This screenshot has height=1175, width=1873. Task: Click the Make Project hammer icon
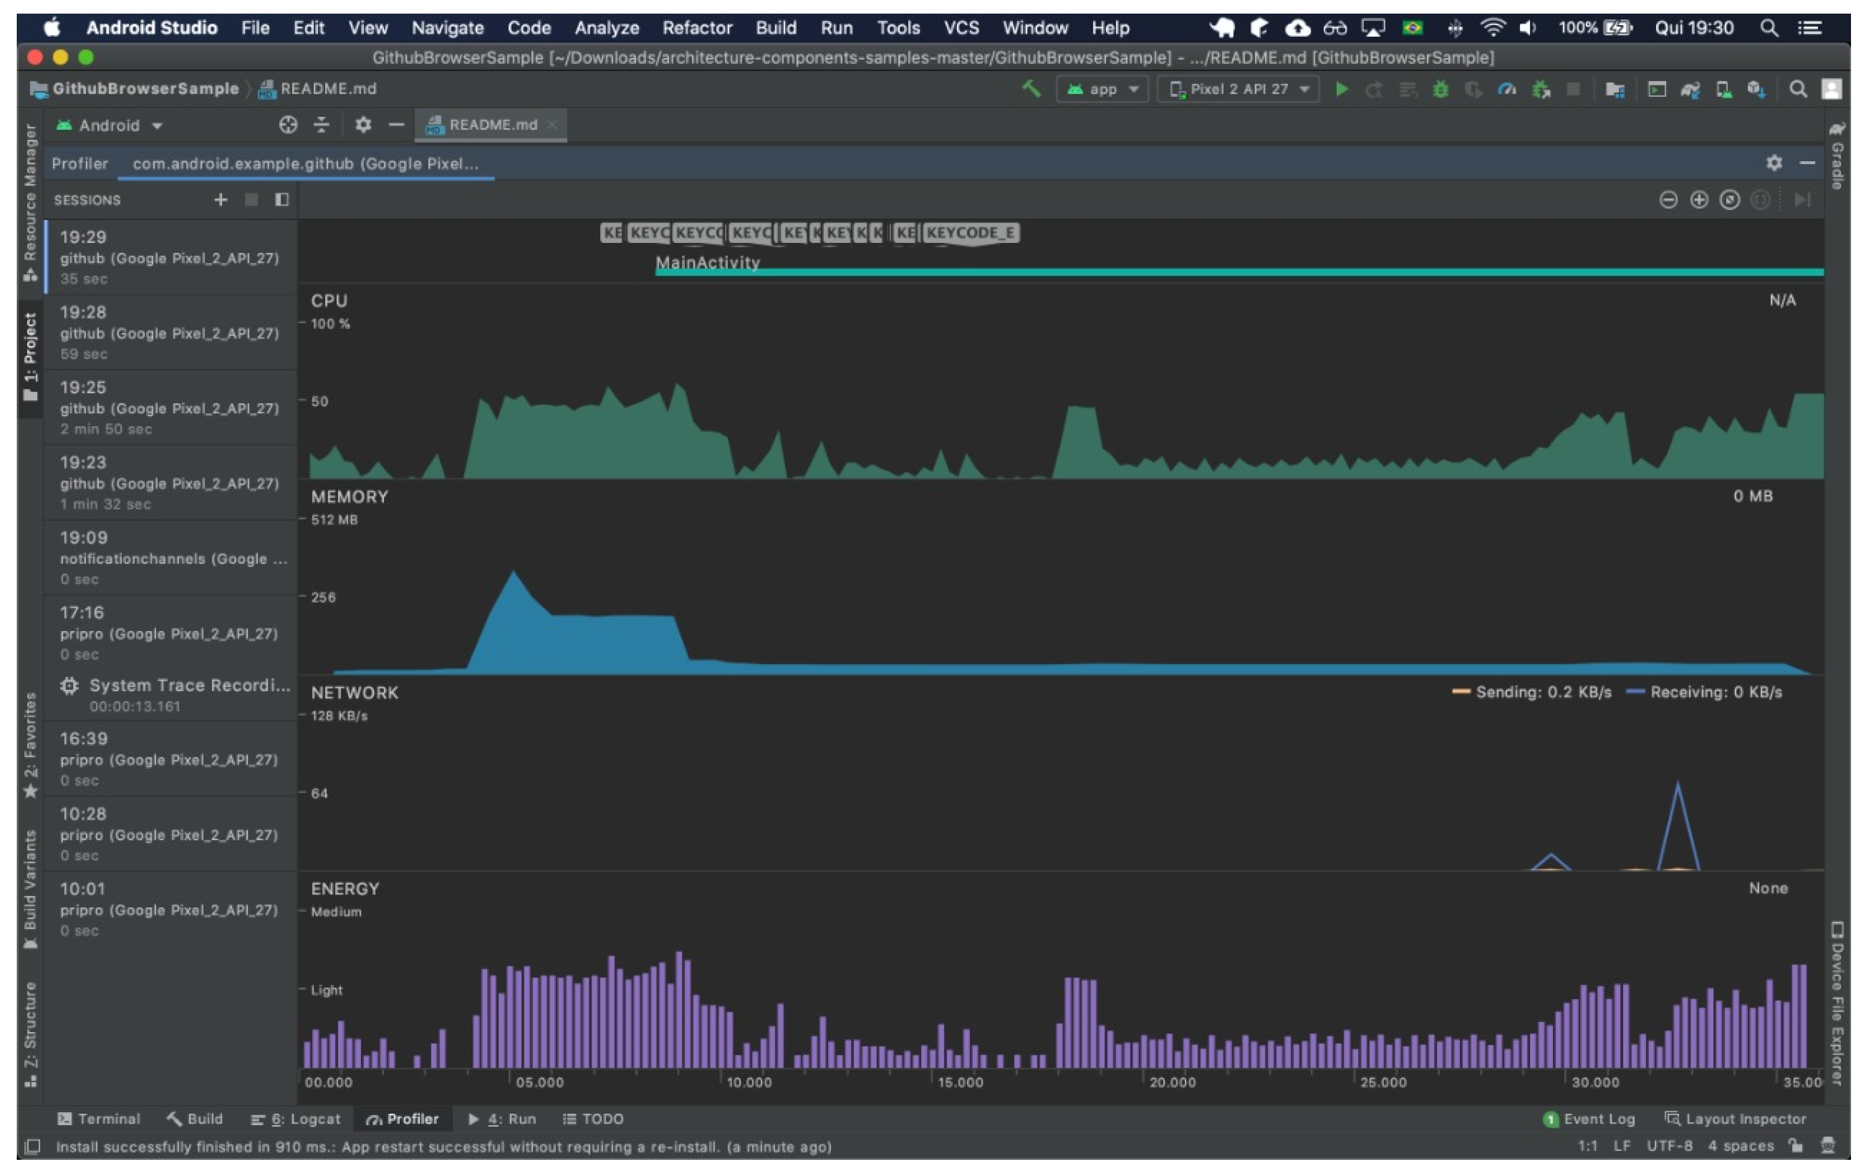tap(1031, 88)
